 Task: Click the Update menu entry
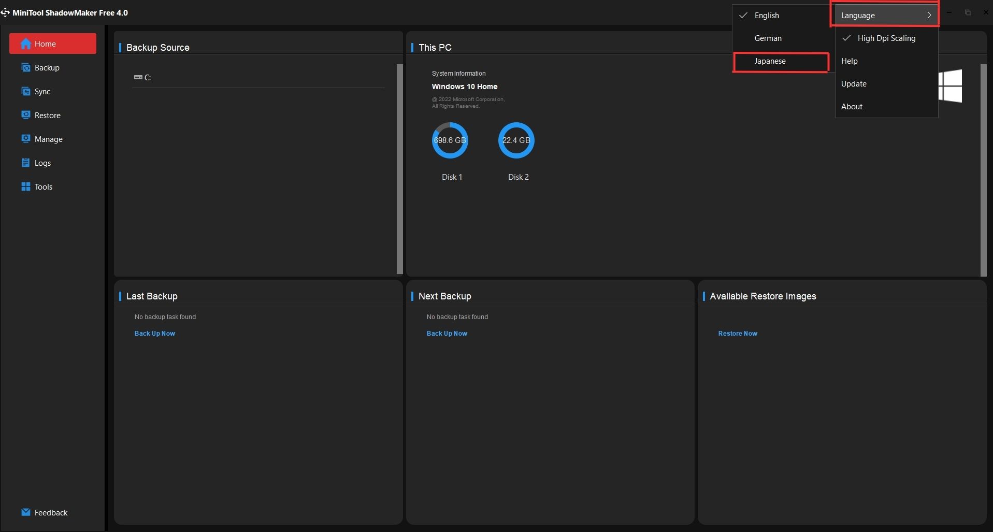point(853,84)
